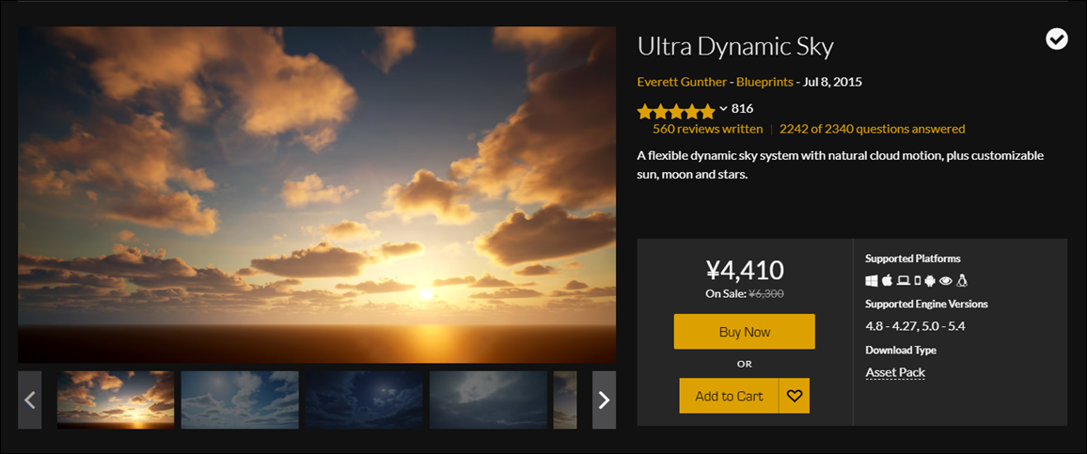Click the Supported Platforms heading

coord(913,258)
